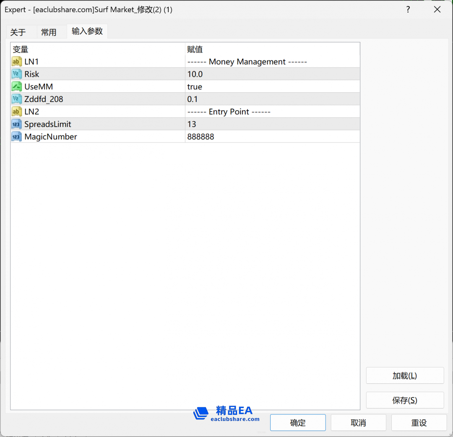
Task: Click the help question mark icon
Action: pos(408,10)
